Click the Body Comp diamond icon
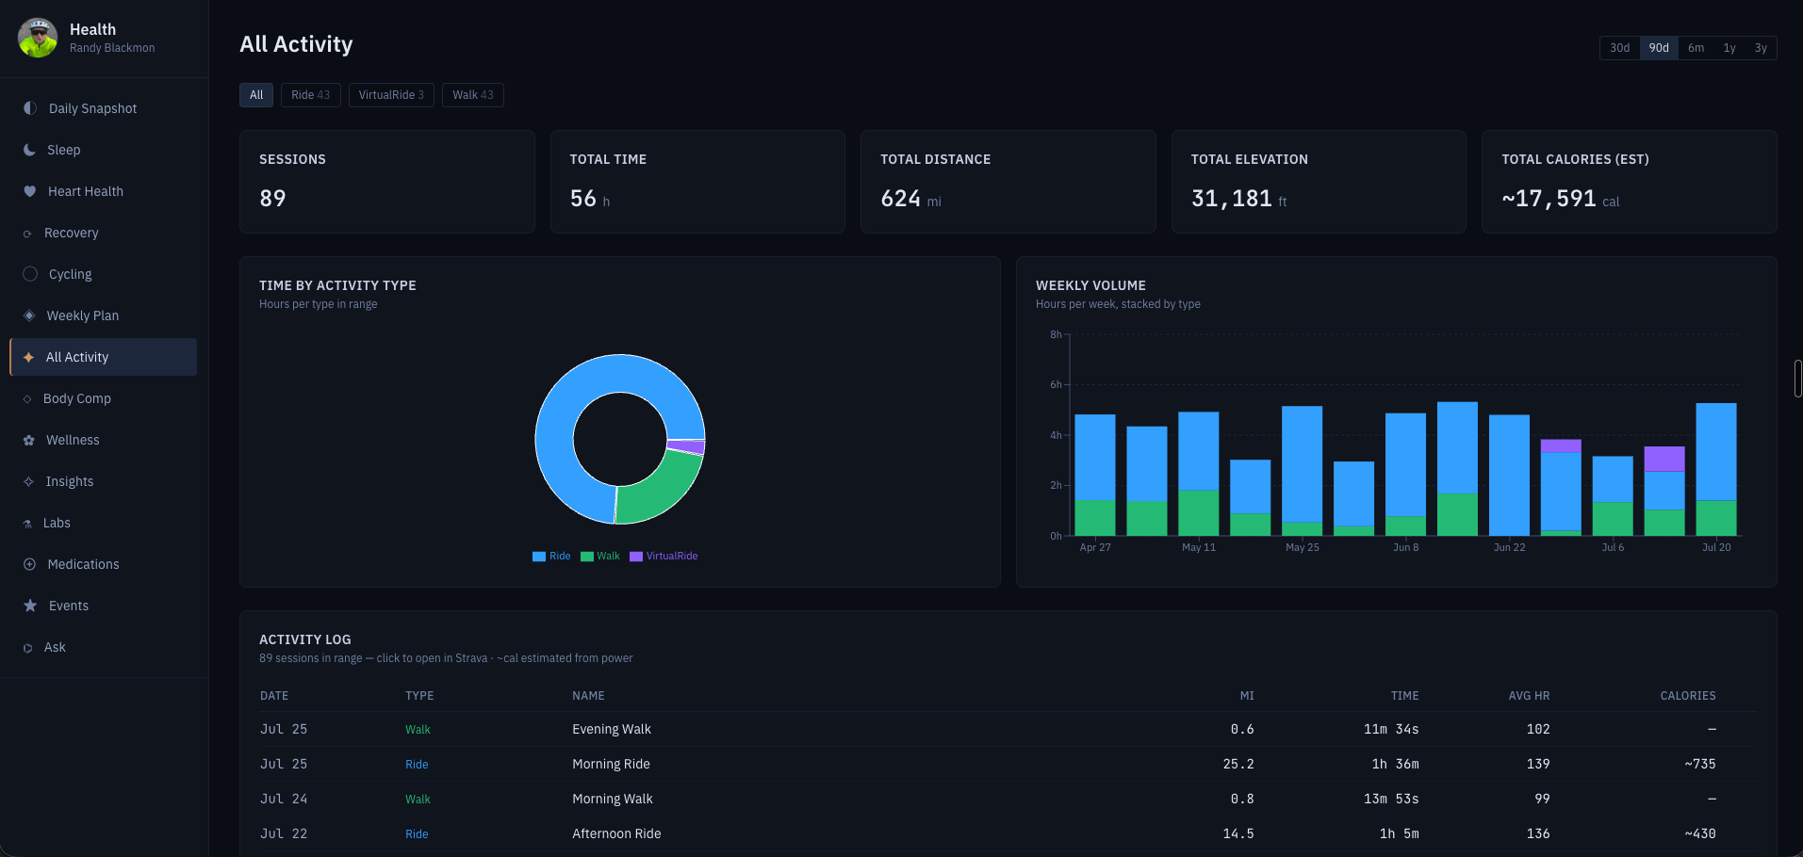 pos(27,399)
